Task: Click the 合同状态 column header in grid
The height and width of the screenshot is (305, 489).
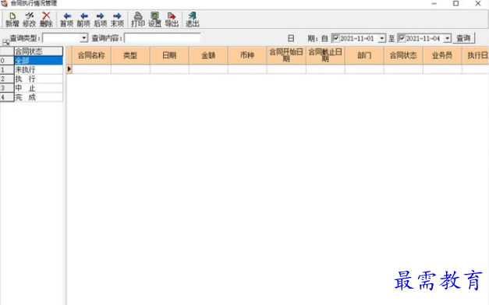Action: point(403,55)
